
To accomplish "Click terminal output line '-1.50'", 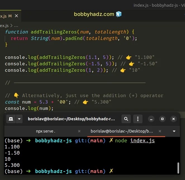I will tap(12, 153).
